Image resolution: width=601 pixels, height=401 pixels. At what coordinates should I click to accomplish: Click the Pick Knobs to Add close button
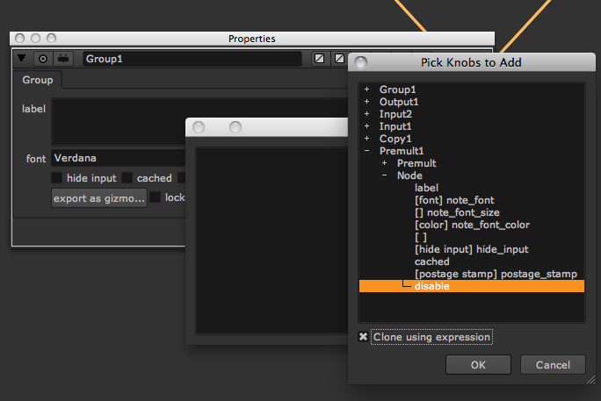pos(360,62)
